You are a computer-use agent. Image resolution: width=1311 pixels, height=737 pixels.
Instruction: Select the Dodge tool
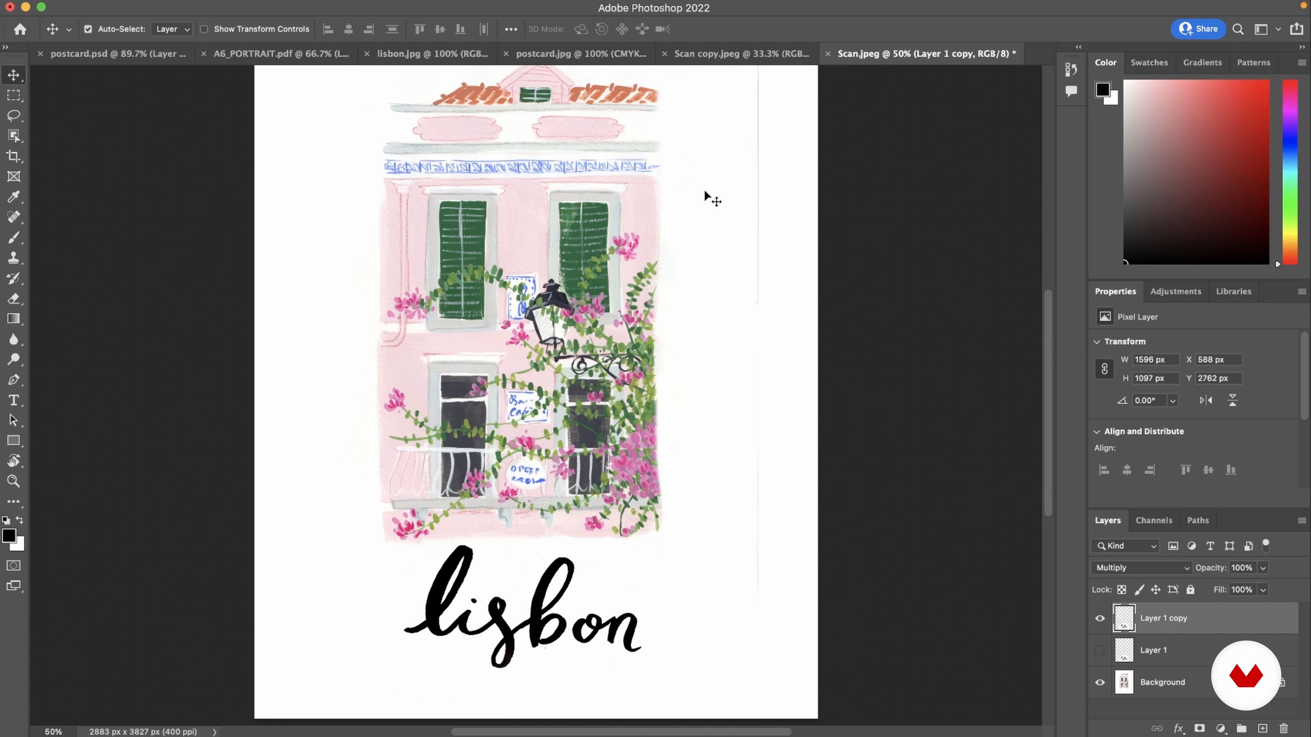[14, 360]
